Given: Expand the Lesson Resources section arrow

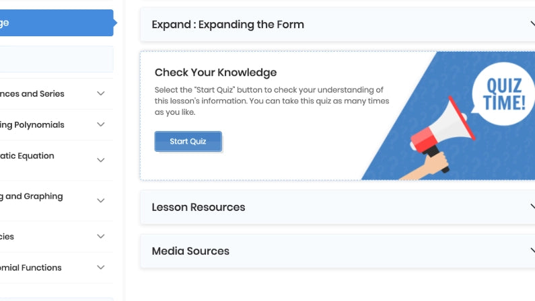Looking at the screenshot, I should pyautogui.click(x=531, y=207).
